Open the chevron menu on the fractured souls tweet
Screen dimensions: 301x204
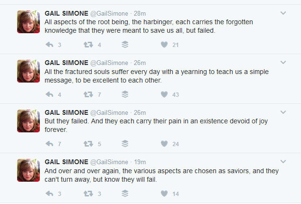coord(283,63)
